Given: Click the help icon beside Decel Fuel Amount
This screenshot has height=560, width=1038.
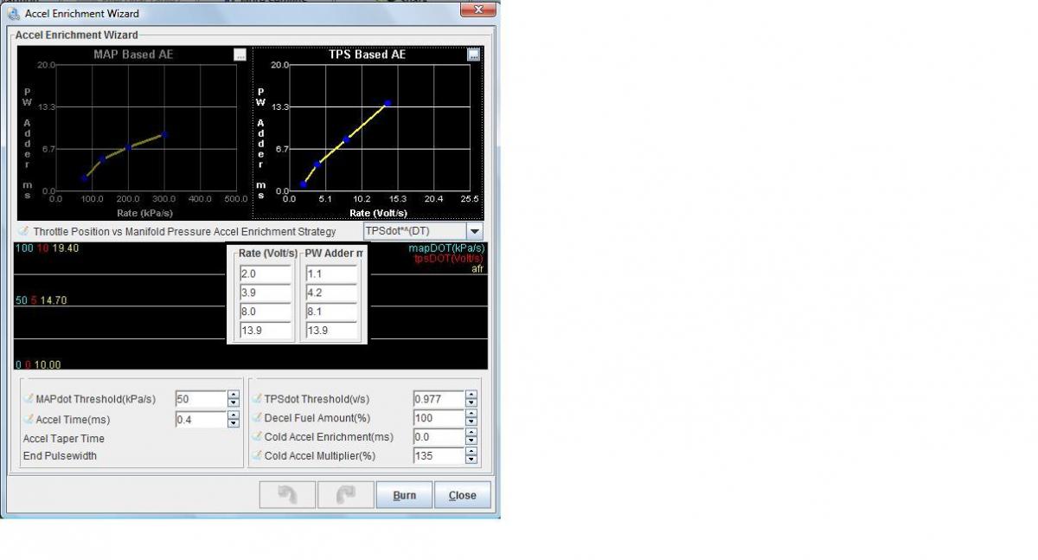Looking at the screenshot, I should pos(257,418).
